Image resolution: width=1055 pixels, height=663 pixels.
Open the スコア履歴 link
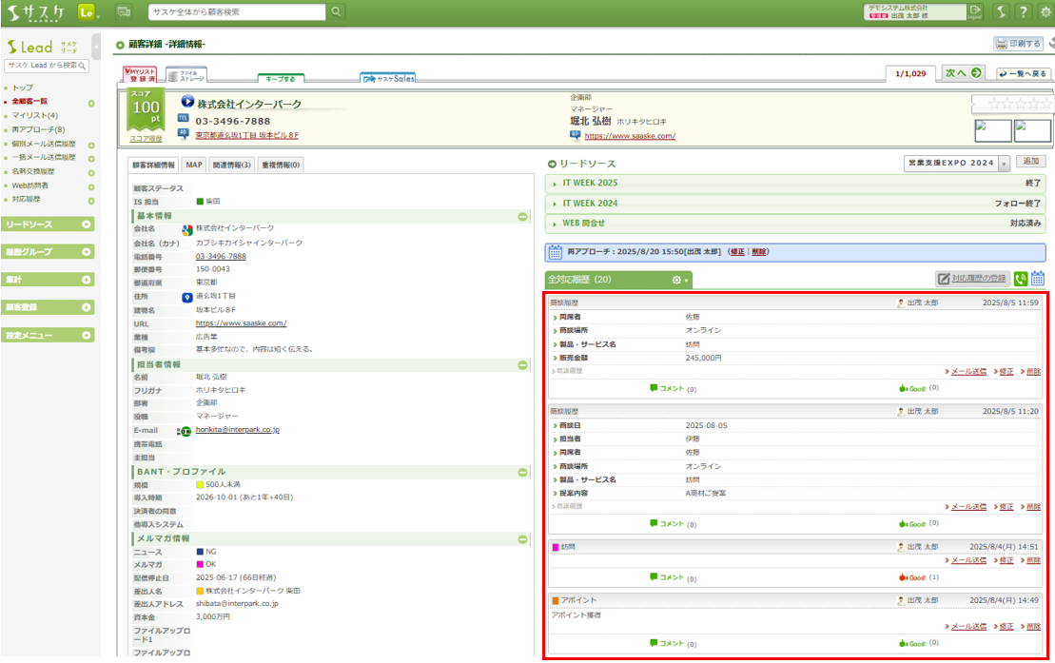pos(146,139)
